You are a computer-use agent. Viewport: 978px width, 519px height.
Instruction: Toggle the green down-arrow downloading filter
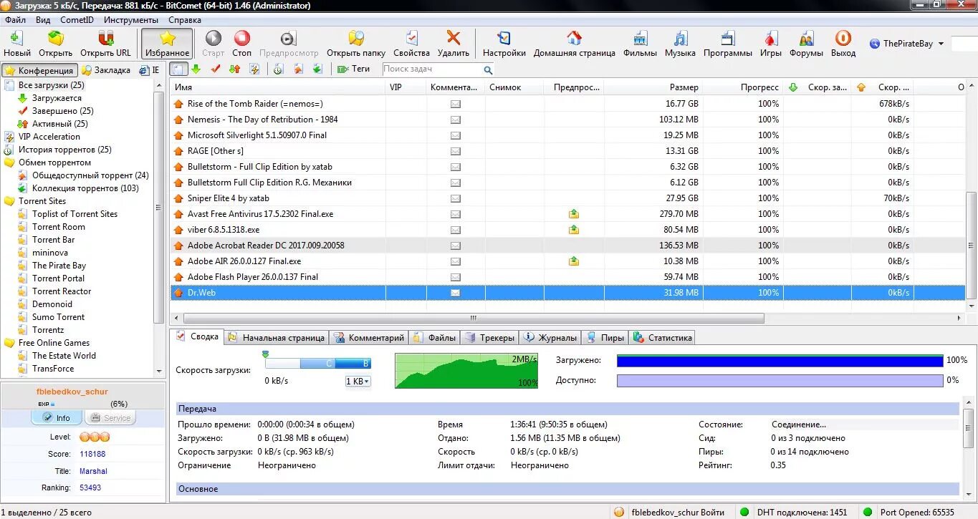(196, 69)
